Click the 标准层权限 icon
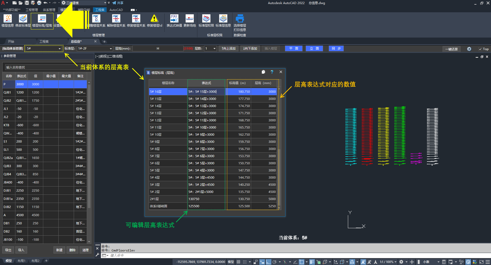Image resolution: width=491 pixels, height=265 pixels. 206,20
